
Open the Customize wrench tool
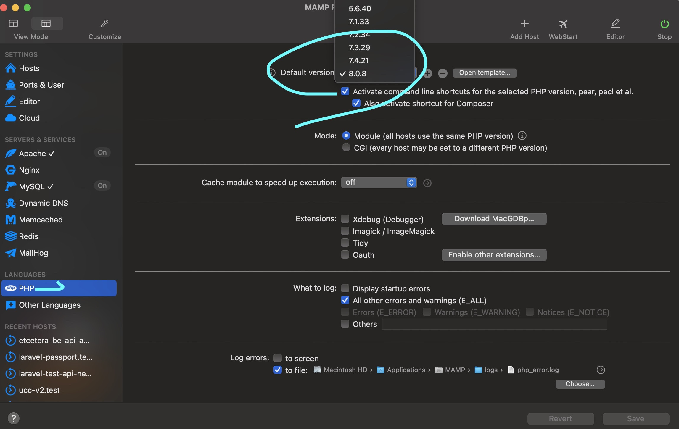click(104, 23)
